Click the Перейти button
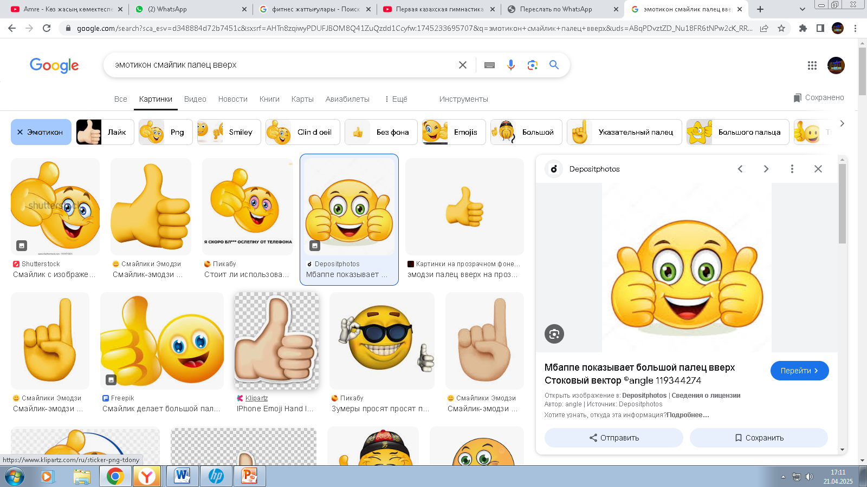This screenshot has height=487, width=867. click(800, 371)
